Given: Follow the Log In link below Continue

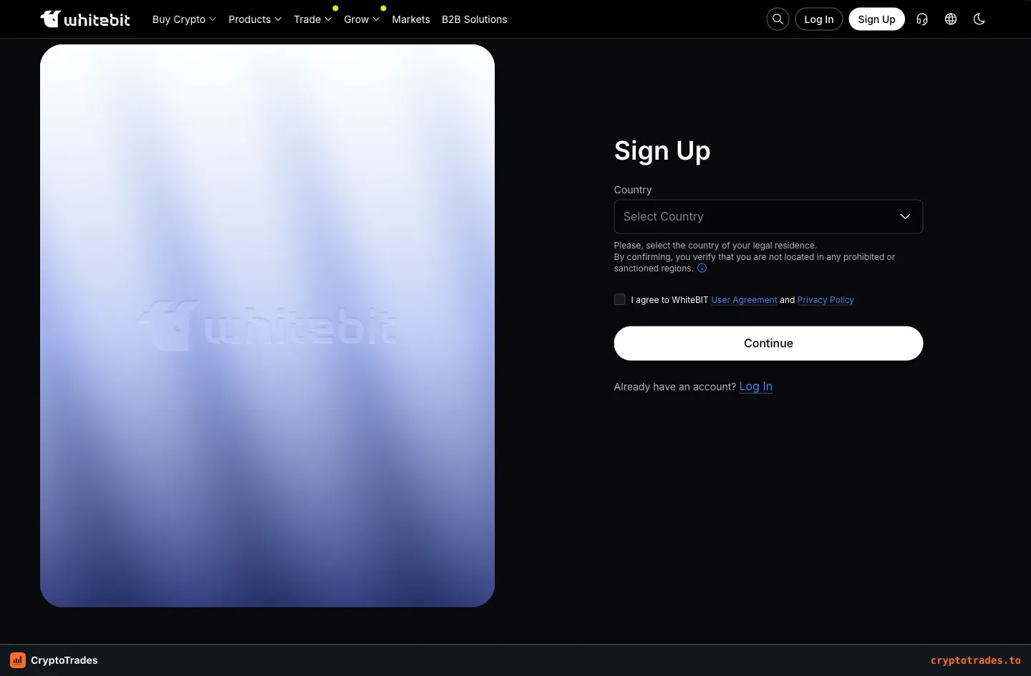Looking at the screenshot, I should pos(755,387).
